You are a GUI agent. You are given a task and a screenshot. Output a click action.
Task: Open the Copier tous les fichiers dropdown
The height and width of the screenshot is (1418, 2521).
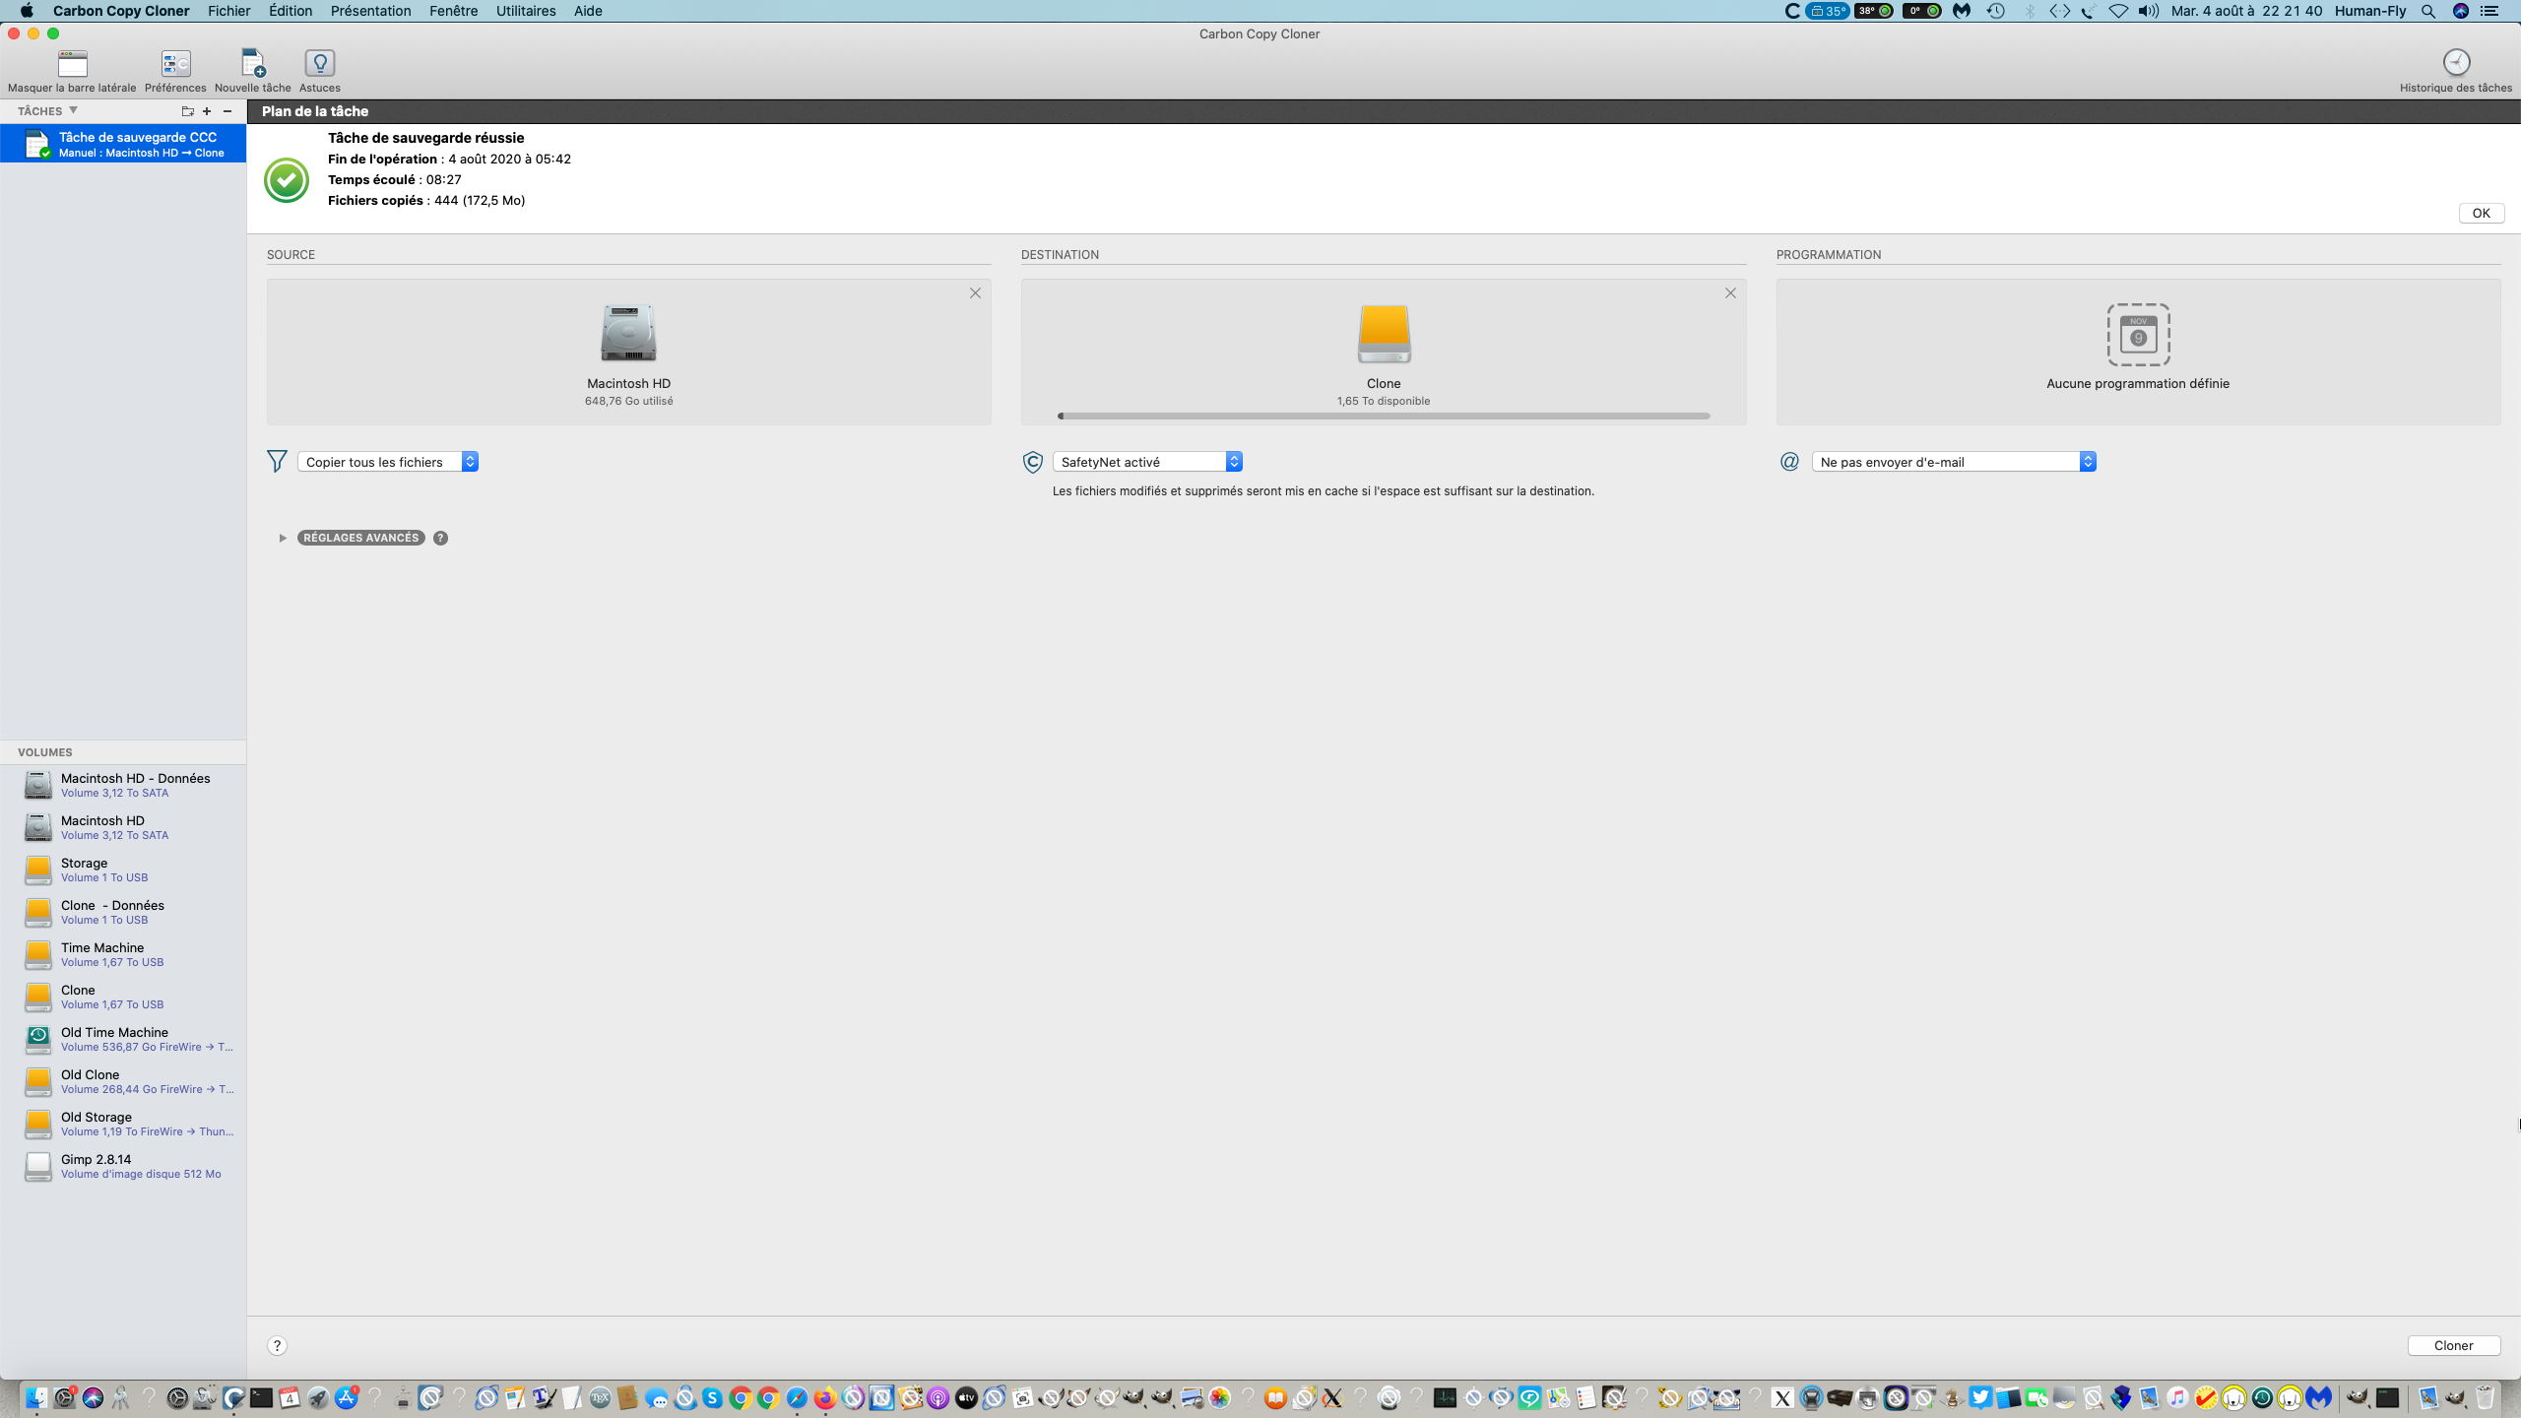(388, 462)
